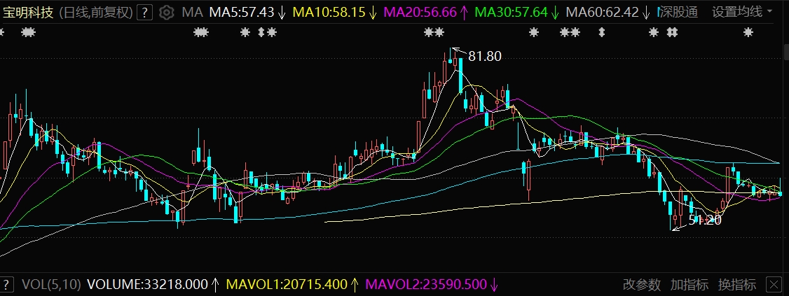The image size is (789, 296).
Task: Toggle the white MA5:57.43 line label
Action: 241,12
